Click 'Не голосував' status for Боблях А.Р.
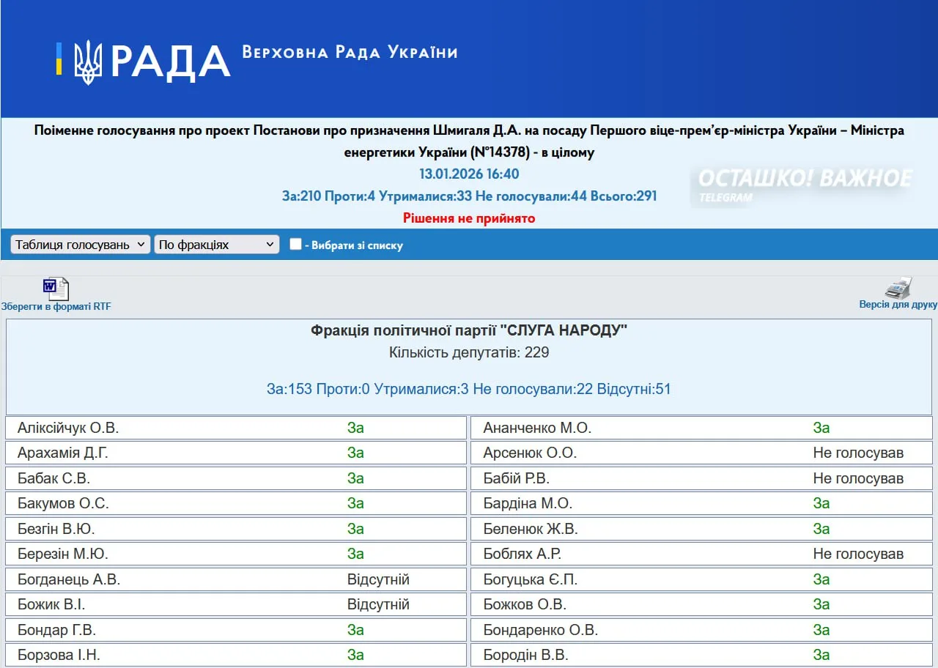Viewport: 938px width, 668px height. [858, 554]
